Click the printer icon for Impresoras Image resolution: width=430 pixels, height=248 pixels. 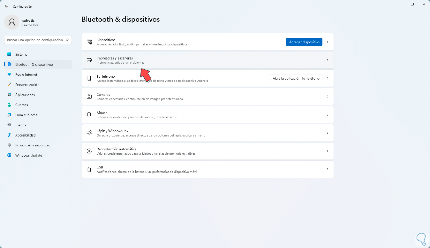[89, 60]
